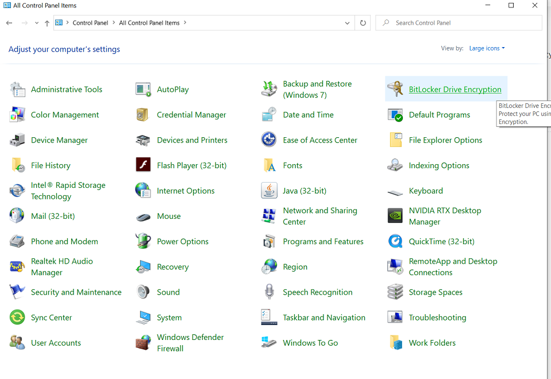This screenshot has width=551, height=379.
Task: Open the Windows Defender Firewall icon
Action: (x=143, y=342)
